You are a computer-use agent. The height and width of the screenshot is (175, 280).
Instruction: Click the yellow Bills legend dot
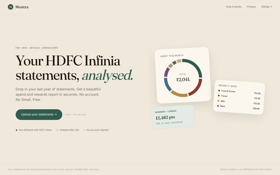tap(218, 101)
